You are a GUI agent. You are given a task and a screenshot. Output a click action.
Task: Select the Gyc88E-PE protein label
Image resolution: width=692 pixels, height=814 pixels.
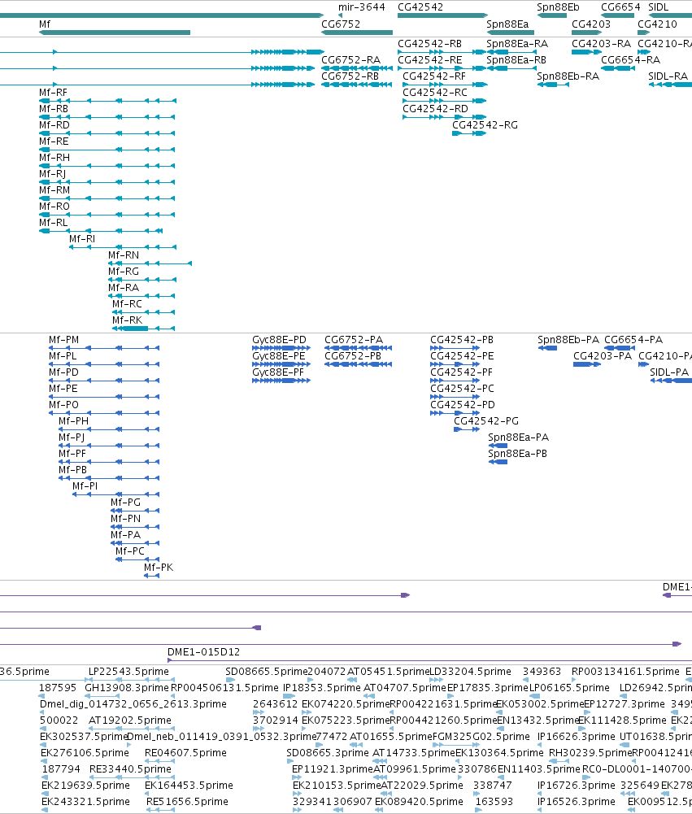[279, 355]
